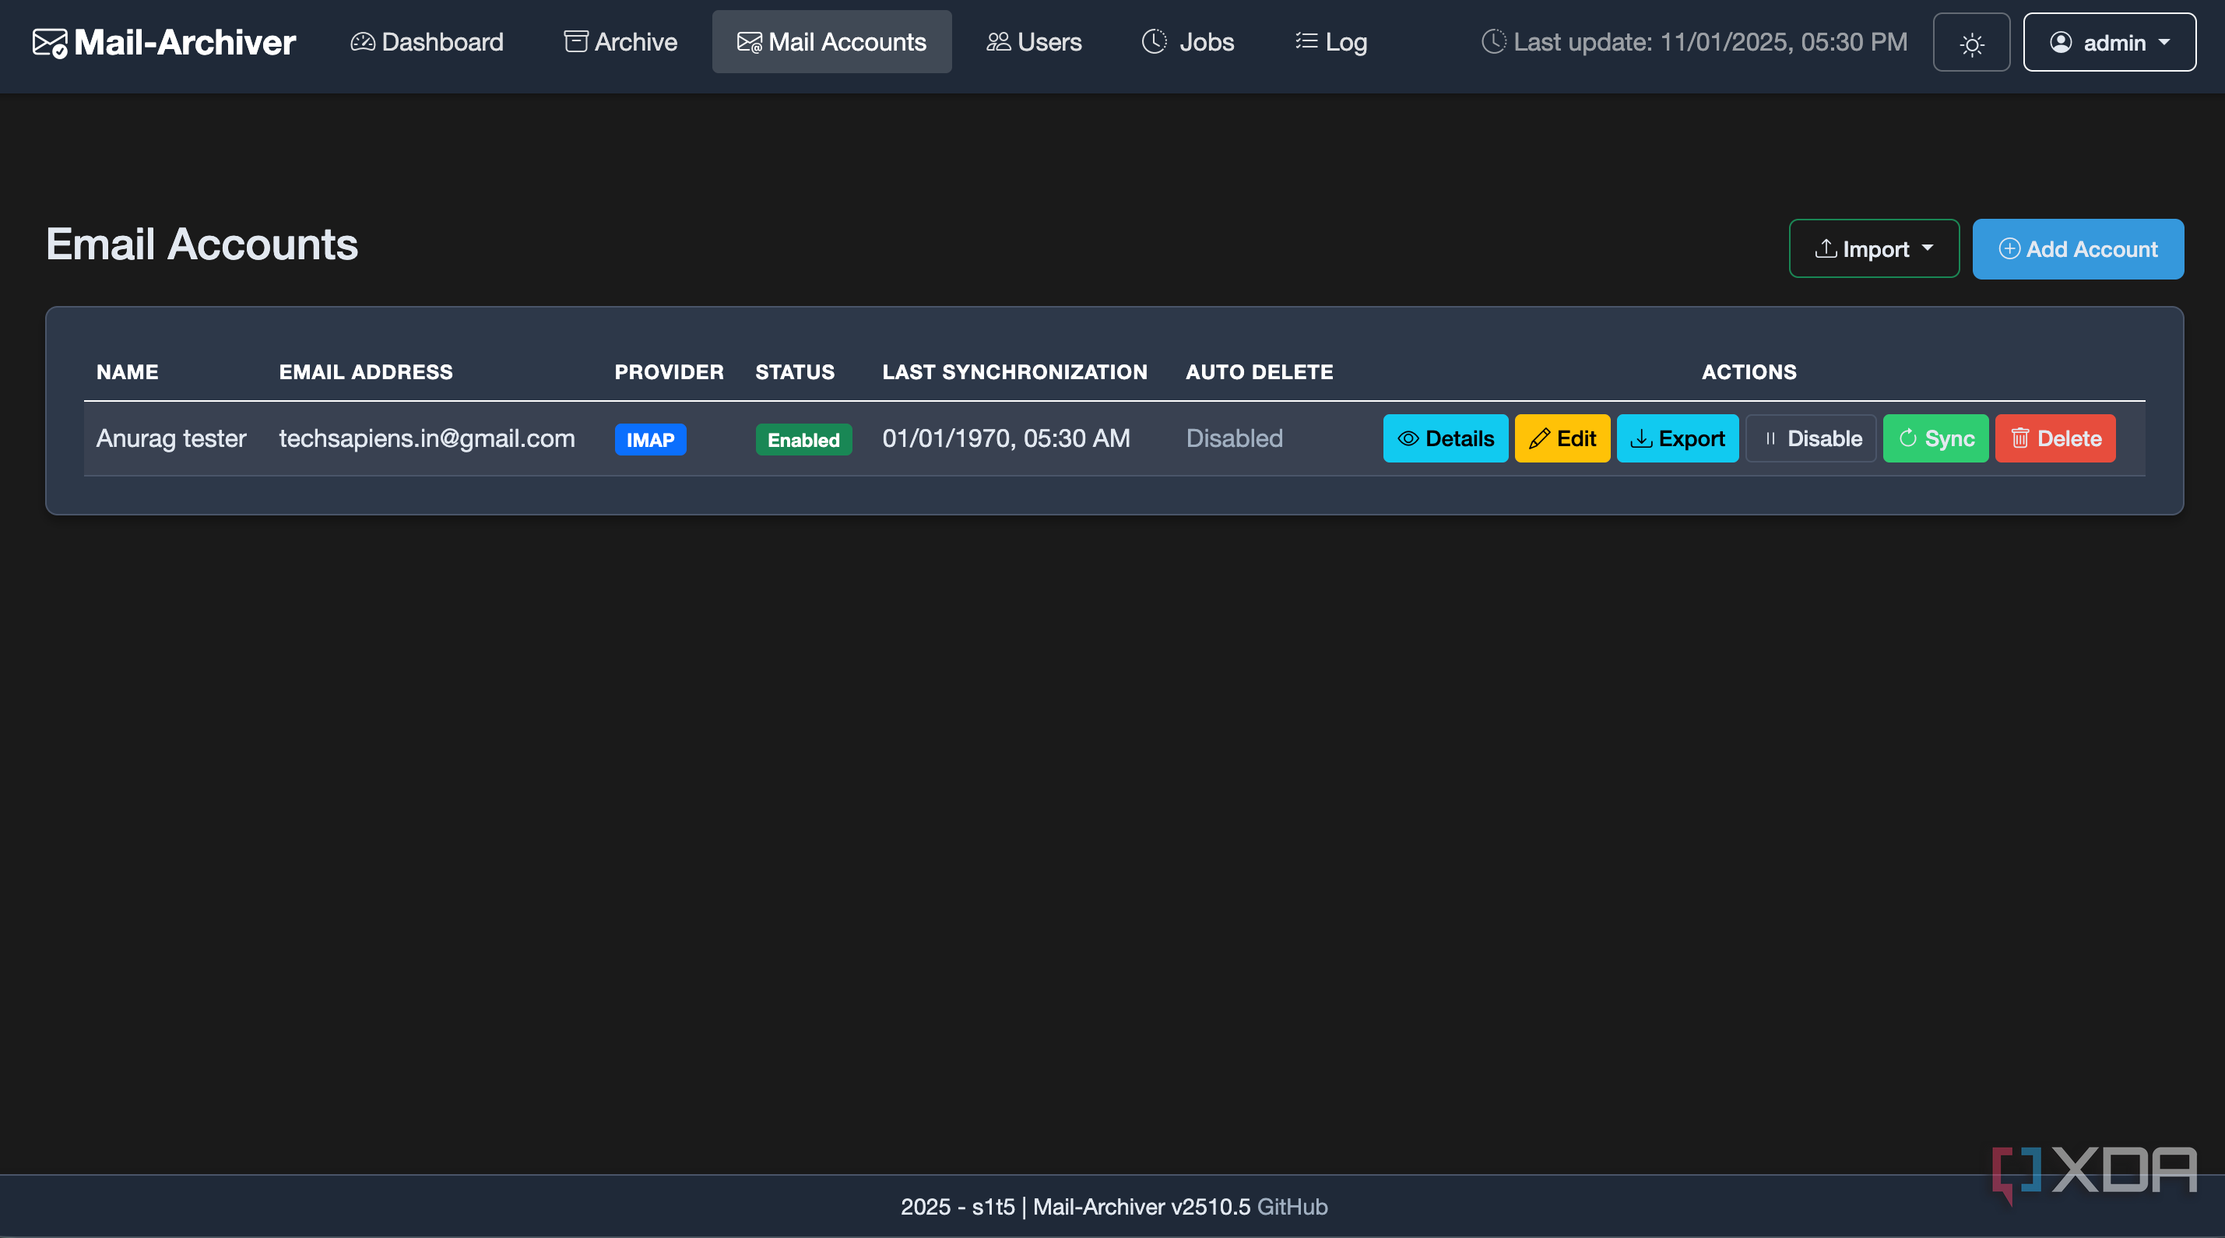Click the Enabled status badge
Image resolution: width=2225 pixels, height=1238 pixels.
[x=803, y=440]
